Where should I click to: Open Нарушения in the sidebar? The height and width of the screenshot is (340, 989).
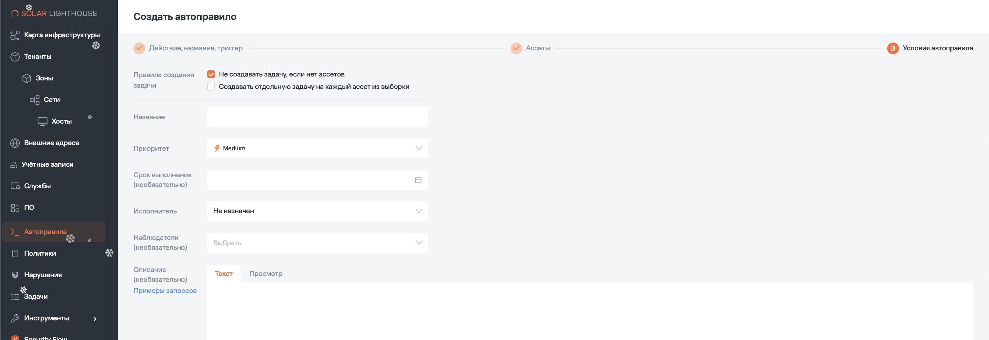(43, 275)
